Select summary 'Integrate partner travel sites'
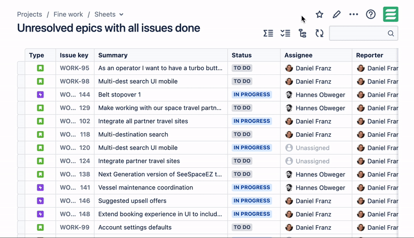 [139, 161]
